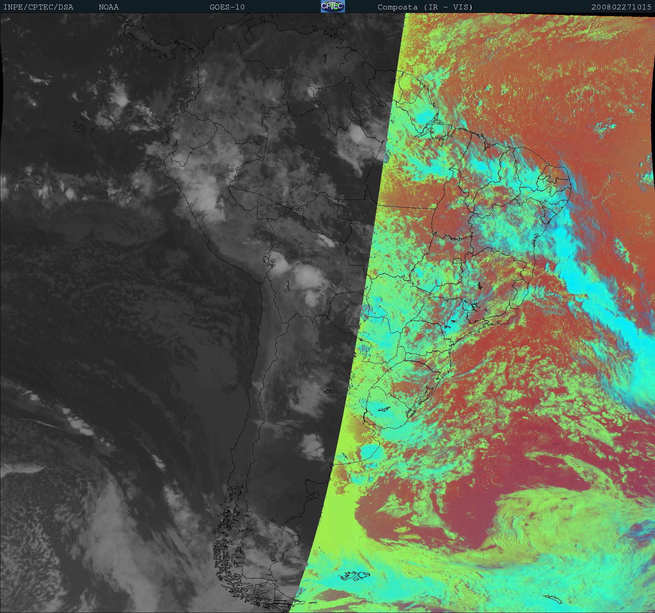Viewport: 655px width, 613px height.
Task: Click cyan cloud patch over Río de la Plata
Action: coord(368,452)
